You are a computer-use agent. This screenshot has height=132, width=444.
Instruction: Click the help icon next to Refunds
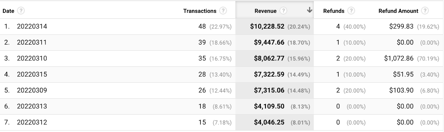pyautogui.click(x=351, y=11)
